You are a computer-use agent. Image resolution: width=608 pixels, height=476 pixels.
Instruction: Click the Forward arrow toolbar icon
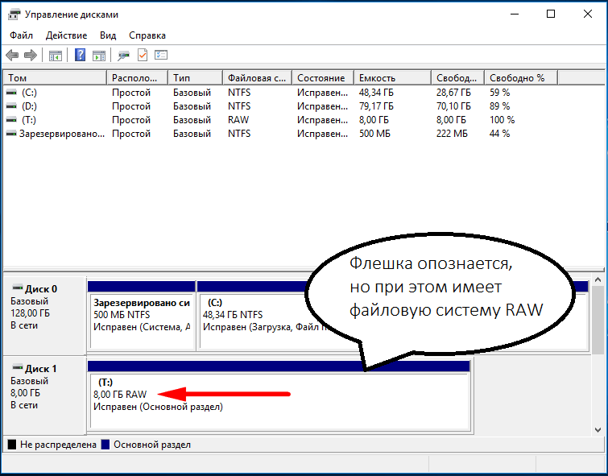[31, 55]
